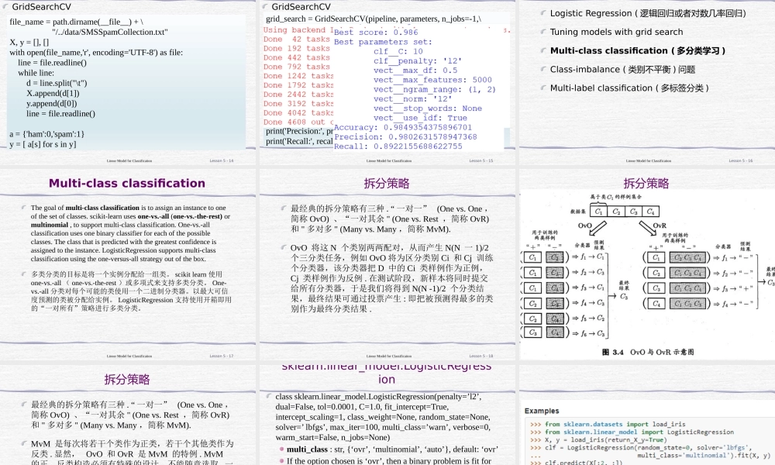Click the 'Precision: 0.9802631578947368' line

click(x=405, y=137)
